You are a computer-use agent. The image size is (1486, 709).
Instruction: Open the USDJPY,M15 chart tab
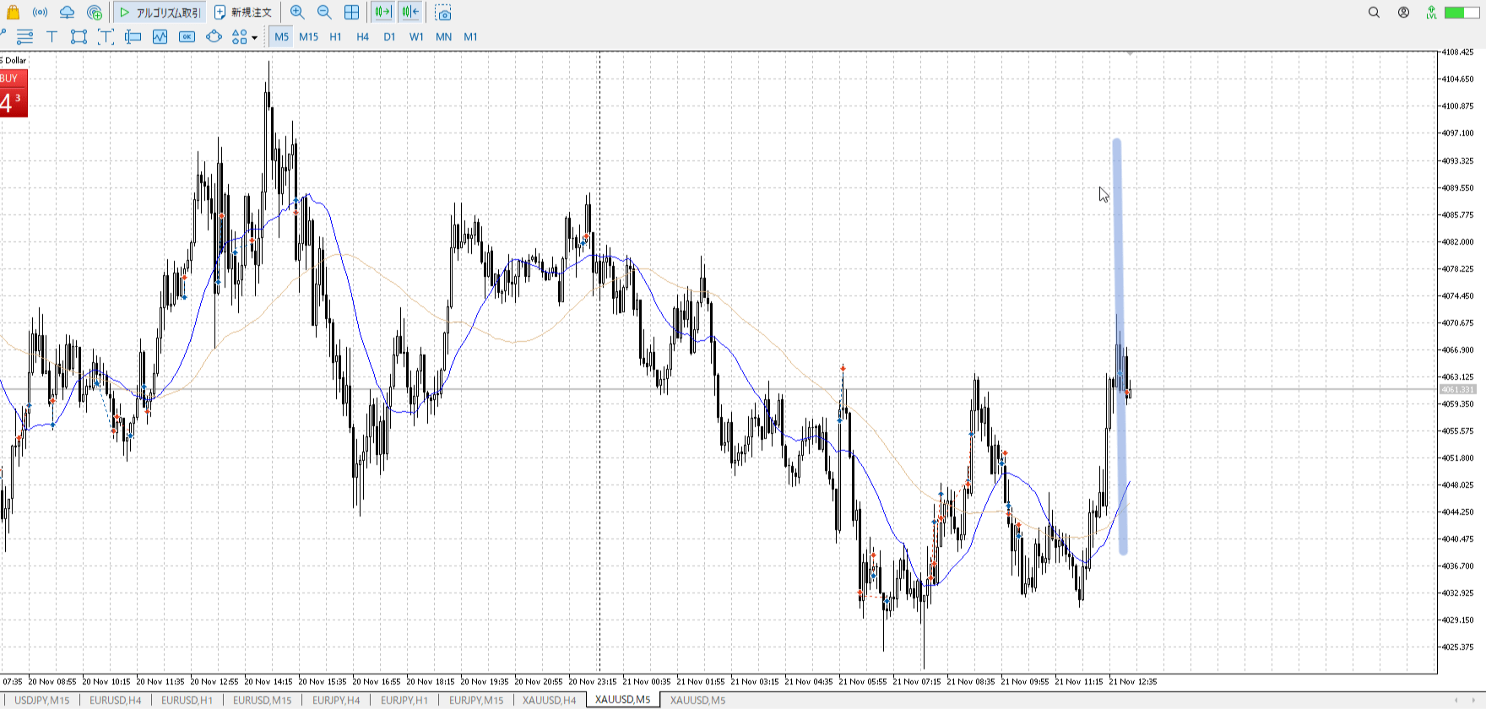coord(42,700)
